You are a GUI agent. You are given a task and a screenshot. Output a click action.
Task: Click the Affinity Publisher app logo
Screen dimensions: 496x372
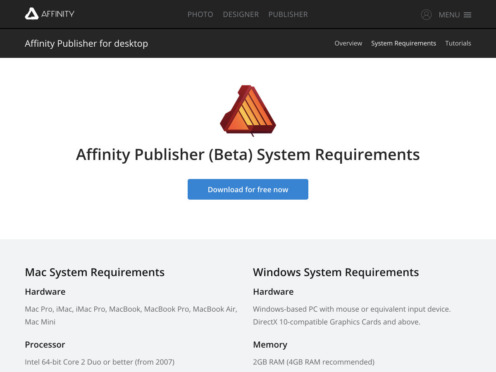[x=248, y=110]
